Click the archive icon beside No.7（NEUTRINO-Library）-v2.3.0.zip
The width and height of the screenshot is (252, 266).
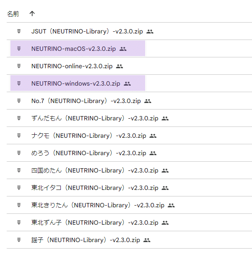(x=19, y=101)
